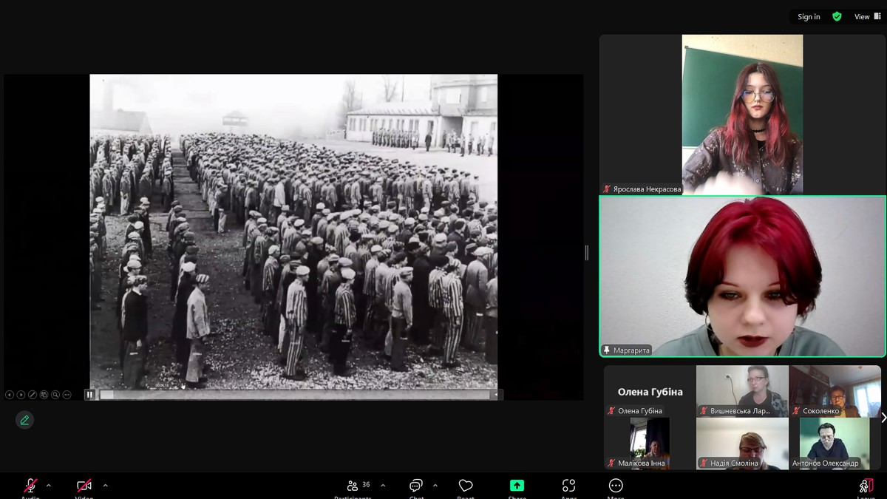Viewport: 887px width, 499px height.
Task: Select Надія Смоліна's video thumbnail
Action: click(742, 444)
